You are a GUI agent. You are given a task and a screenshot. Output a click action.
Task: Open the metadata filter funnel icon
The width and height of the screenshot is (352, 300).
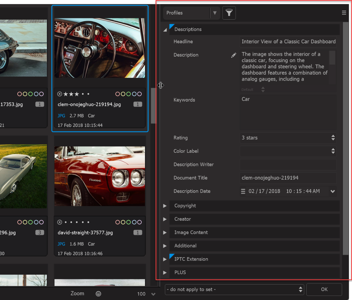coord(229,13)
